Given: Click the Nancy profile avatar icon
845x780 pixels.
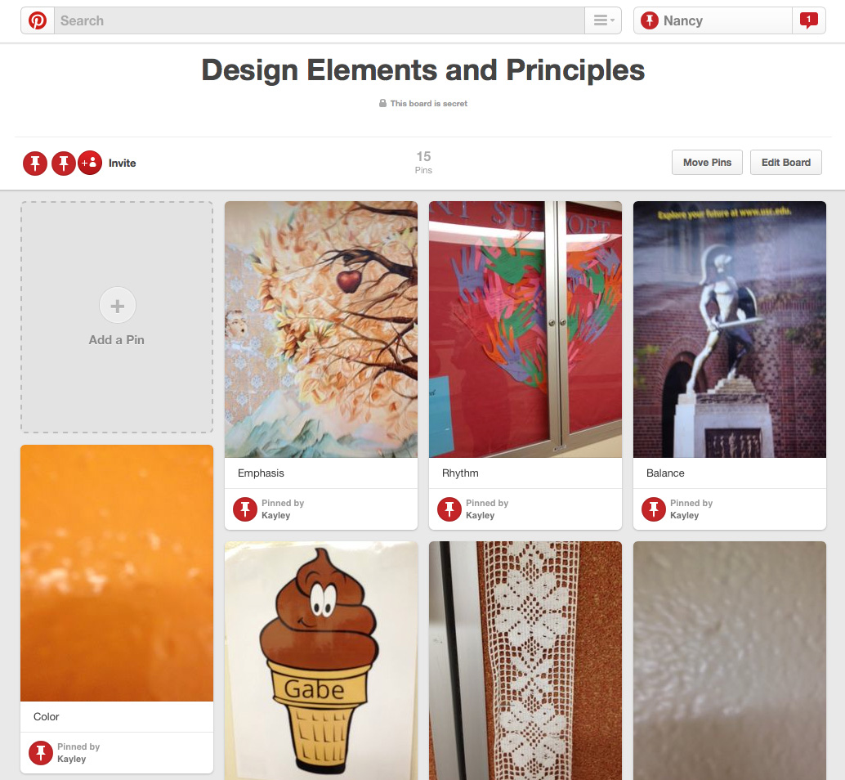Looking at the screenshot, I should (650, 21).
